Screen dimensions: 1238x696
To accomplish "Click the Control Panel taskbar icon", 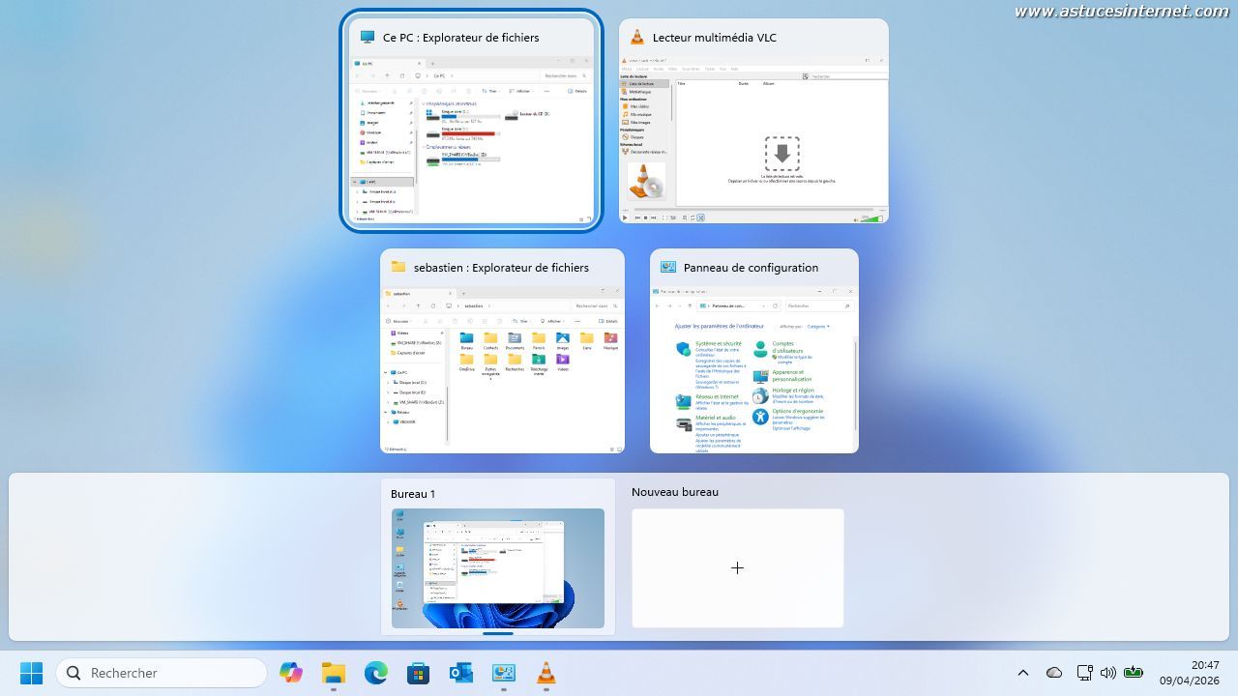I will (504, 673).
